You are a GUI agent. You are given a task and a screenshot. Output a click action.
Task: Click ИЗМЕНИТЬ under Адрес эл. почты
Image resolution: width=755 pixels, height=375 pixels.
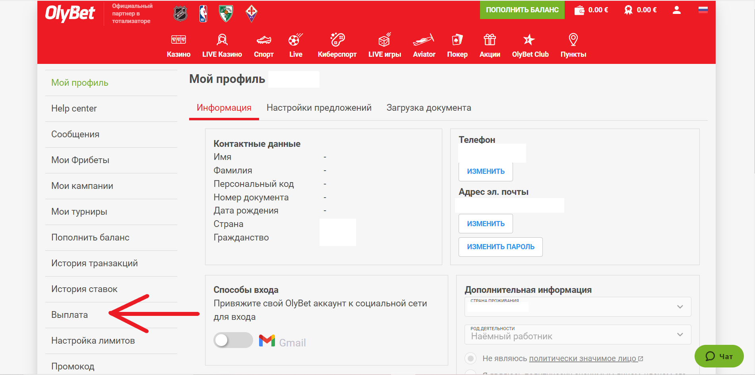click(486, 224)
